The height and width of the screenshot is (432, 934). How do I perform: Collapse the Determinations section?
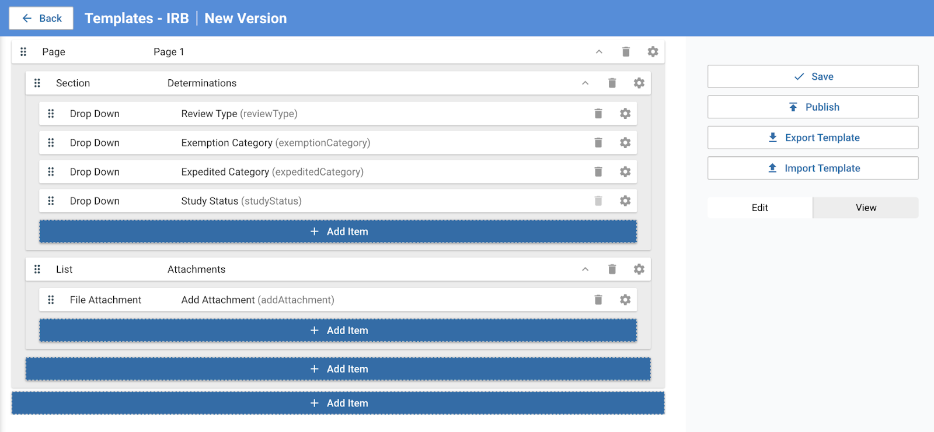[585, 83]
